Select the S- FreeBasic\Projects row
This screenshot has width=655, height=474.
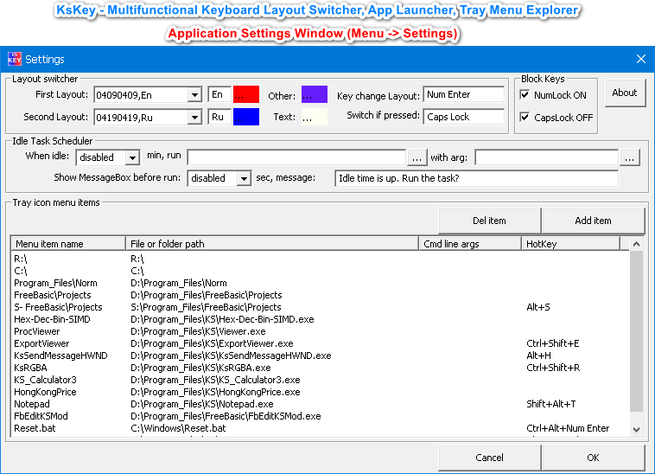click(320, 308)
